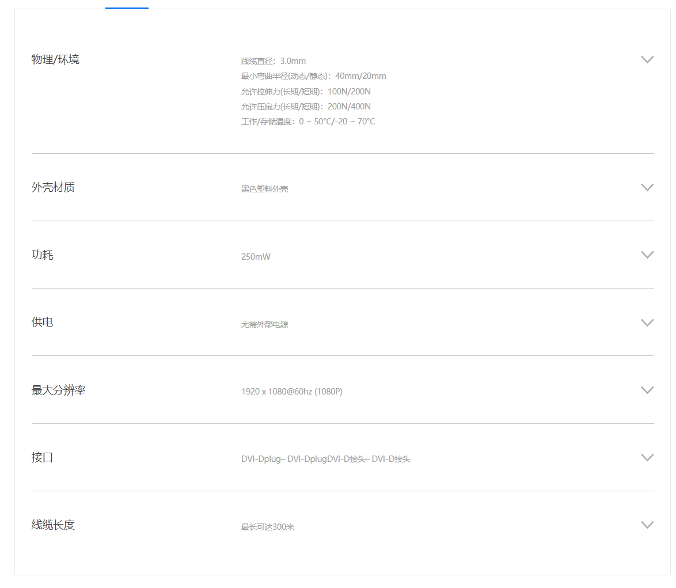Select the 250mW value
This screenshot has height=588, width=676.
click(256, 256)
